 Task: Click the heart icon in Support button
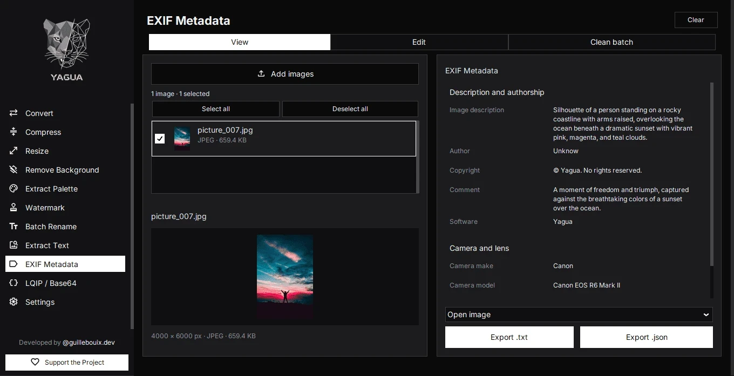[x=35, y=363]
